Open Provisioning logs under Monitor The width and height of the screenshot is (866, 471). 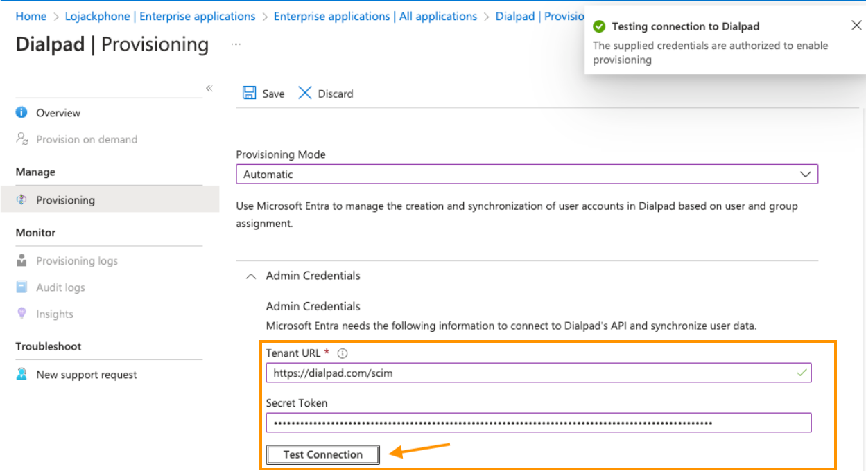coord(77,261)
